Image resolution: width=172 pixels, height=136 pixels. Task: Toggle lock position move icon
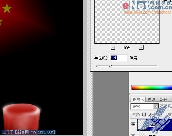pyautogui.click(x=155, y=114)
